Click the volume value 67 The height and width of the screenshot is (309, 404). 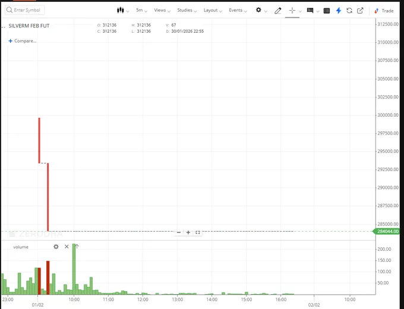[173, 25]
